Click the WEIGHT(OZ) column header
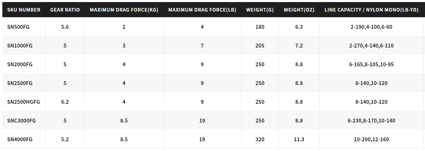 tap(299, 10)
